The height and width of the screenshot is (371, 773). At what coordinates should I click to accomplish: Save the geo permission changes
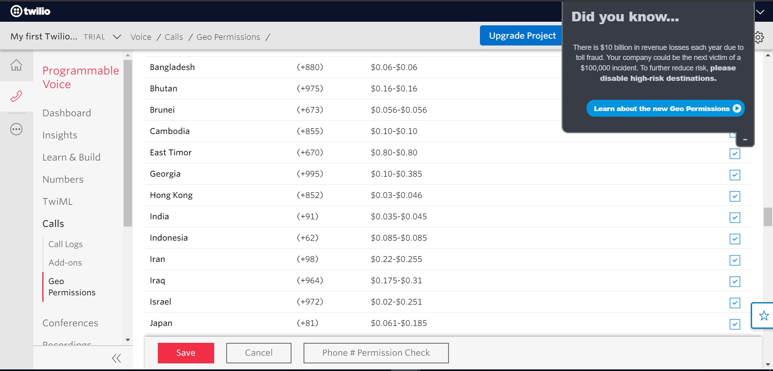[x=186, y=352]
